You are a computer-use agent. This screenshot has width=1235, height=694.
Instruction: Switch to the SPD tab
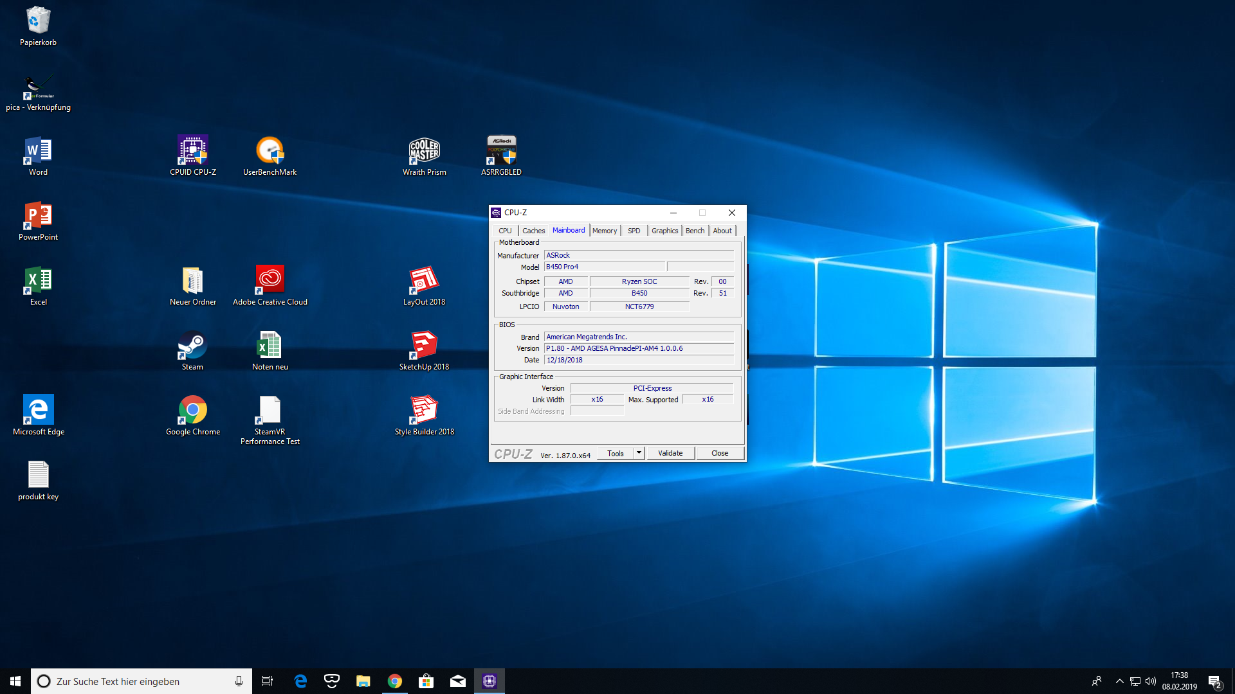(x=634, y=231)
